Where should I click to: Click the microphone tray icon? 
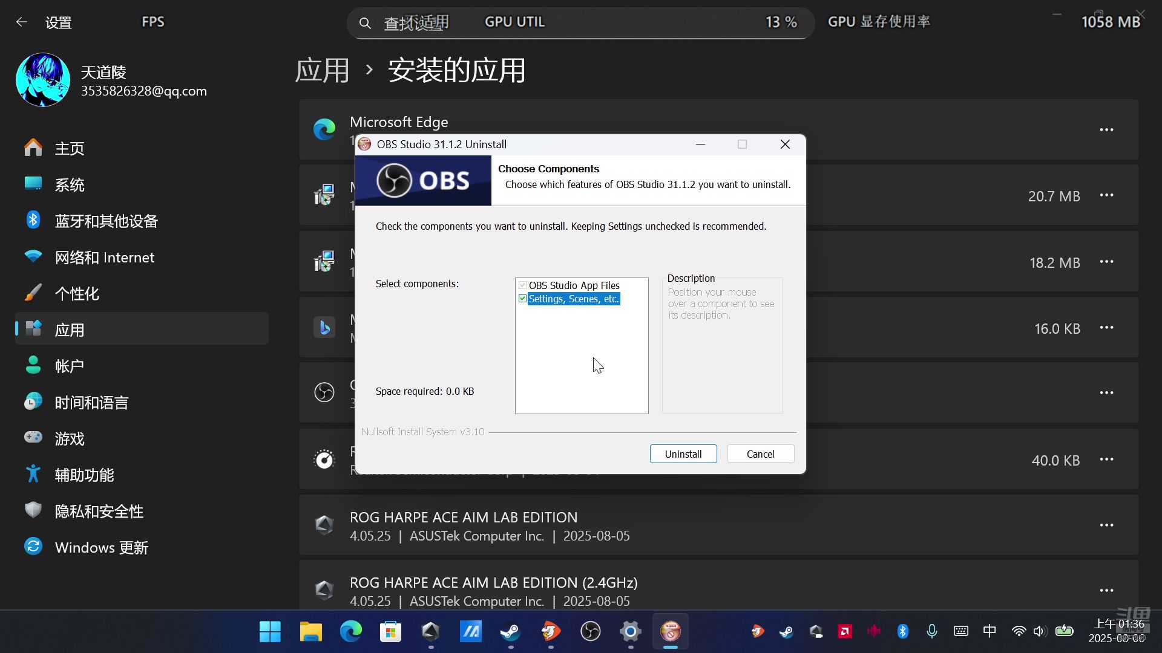click(931, 632)
